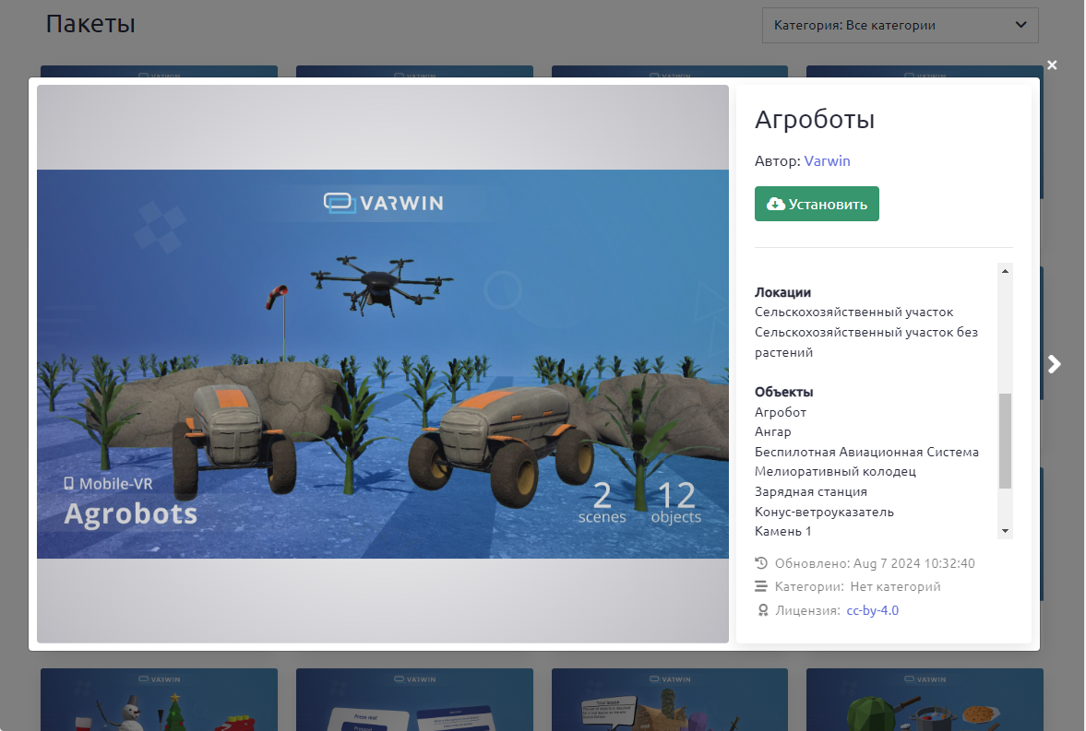Click the cloud download icon on Установить
Viewport: 1086px width, 731px height.
776,204
